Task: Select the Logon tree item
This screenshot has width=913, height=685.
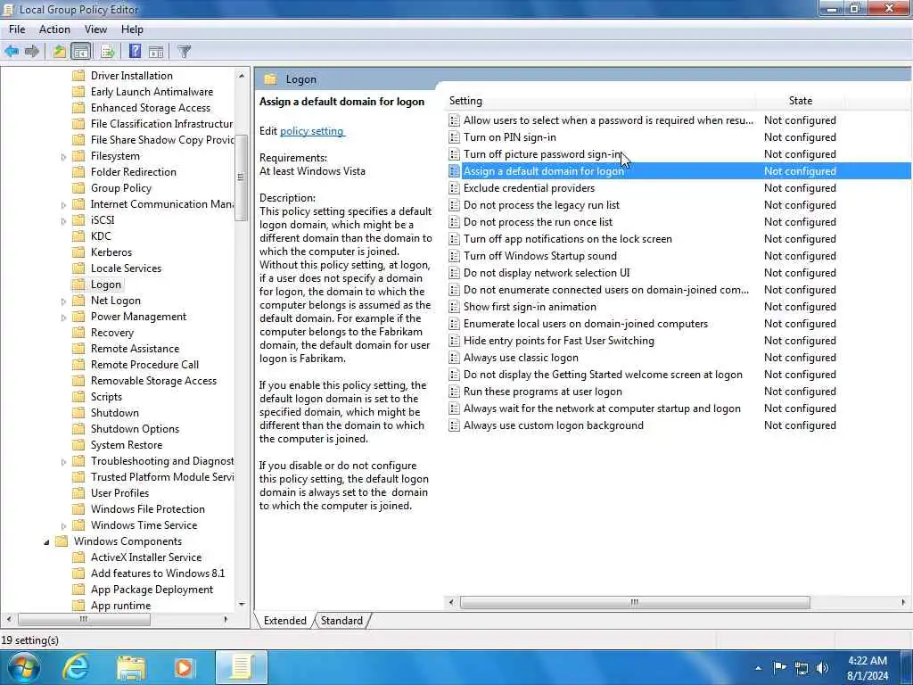Action: point(106,285)
